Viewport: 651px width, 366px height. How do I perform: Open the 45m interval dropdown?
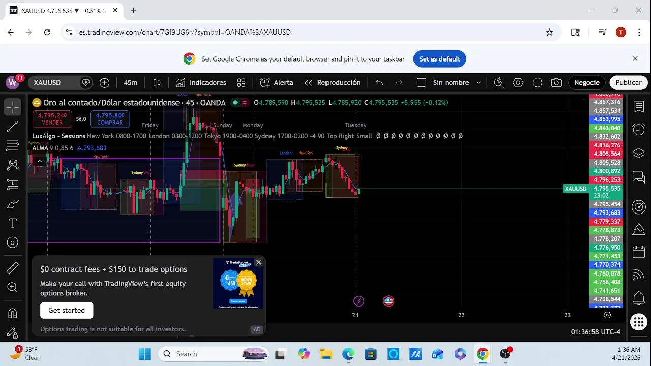tap(131, 82)
